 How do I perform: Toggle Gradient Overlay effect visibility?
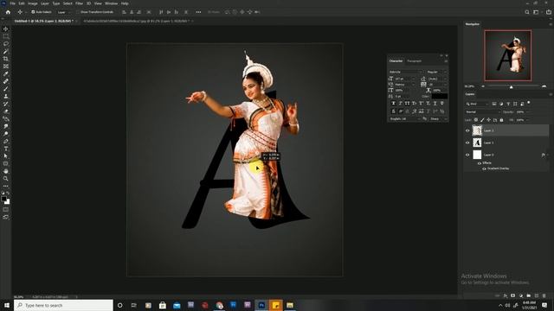484,168
